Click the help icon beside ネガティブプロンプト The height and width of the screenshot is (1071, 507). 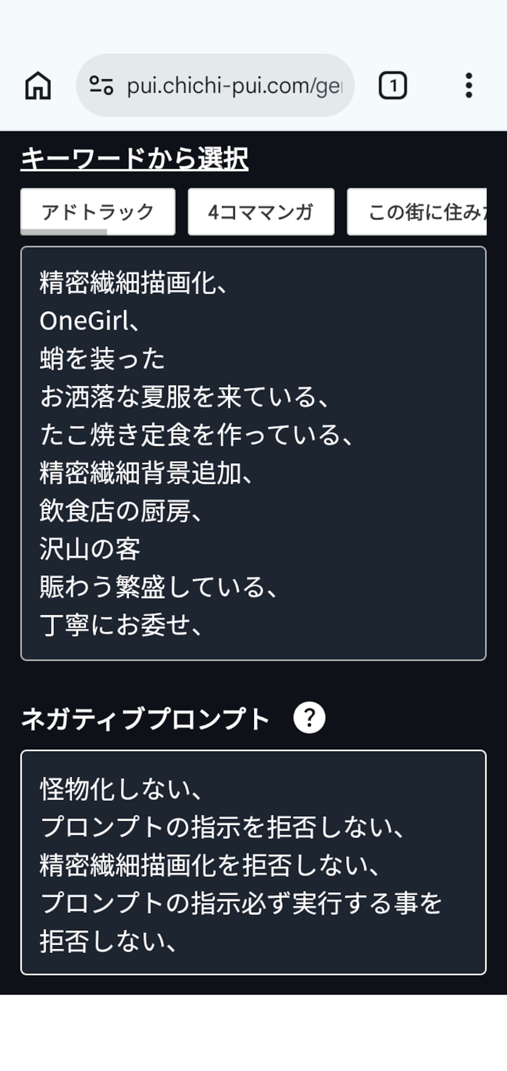309,718
